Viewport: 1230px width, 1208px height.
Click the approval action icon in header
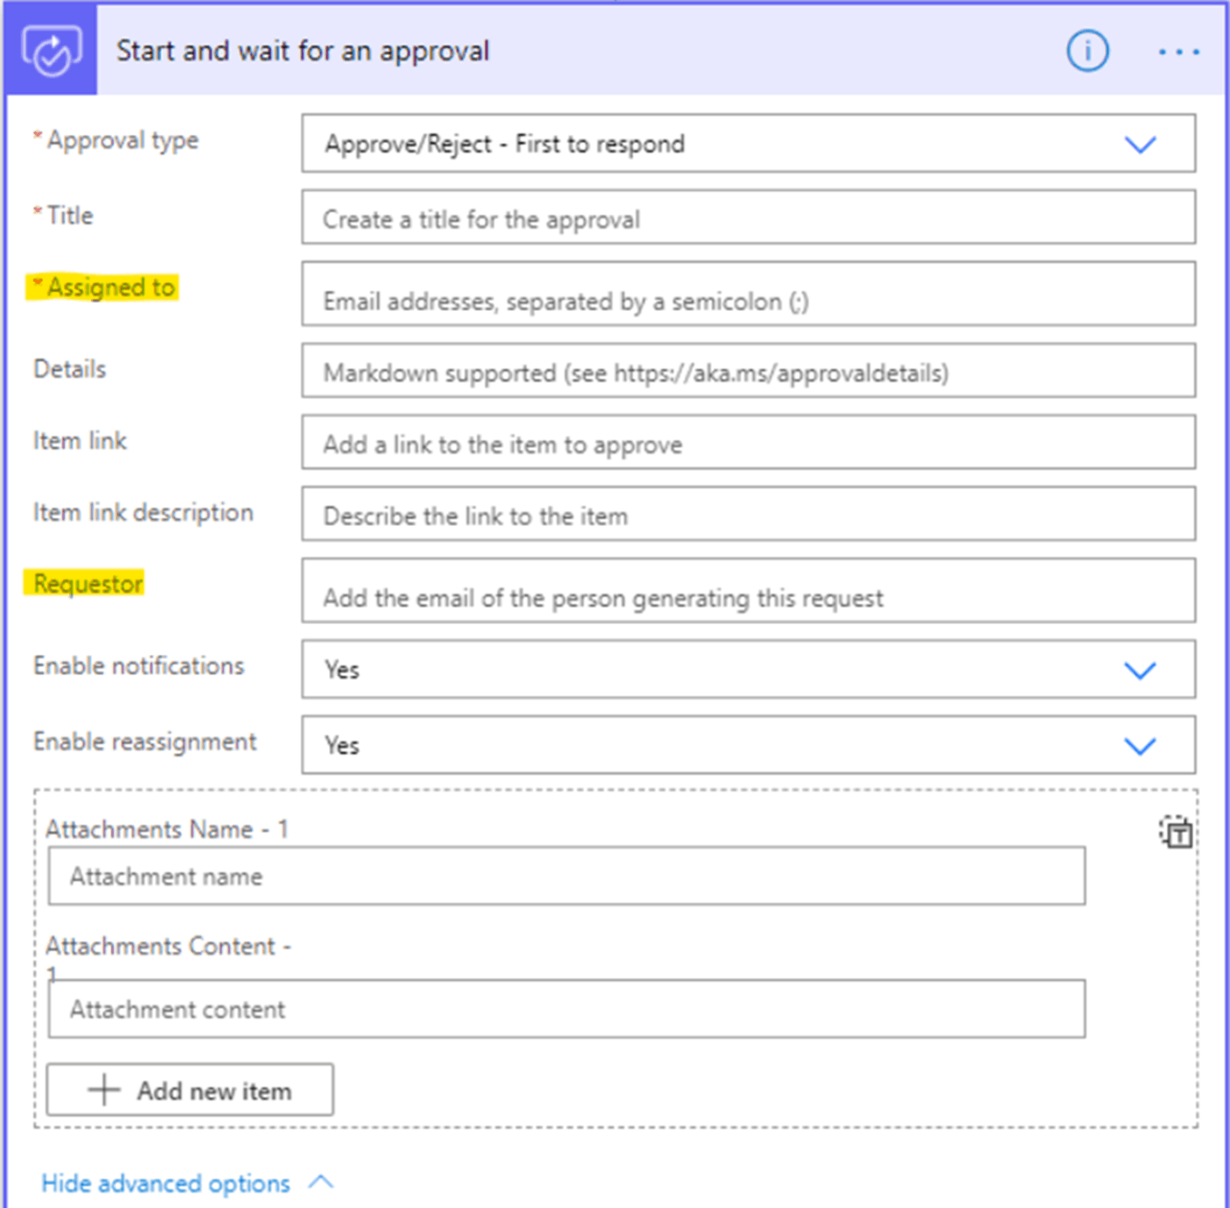[x=52, y=51]
